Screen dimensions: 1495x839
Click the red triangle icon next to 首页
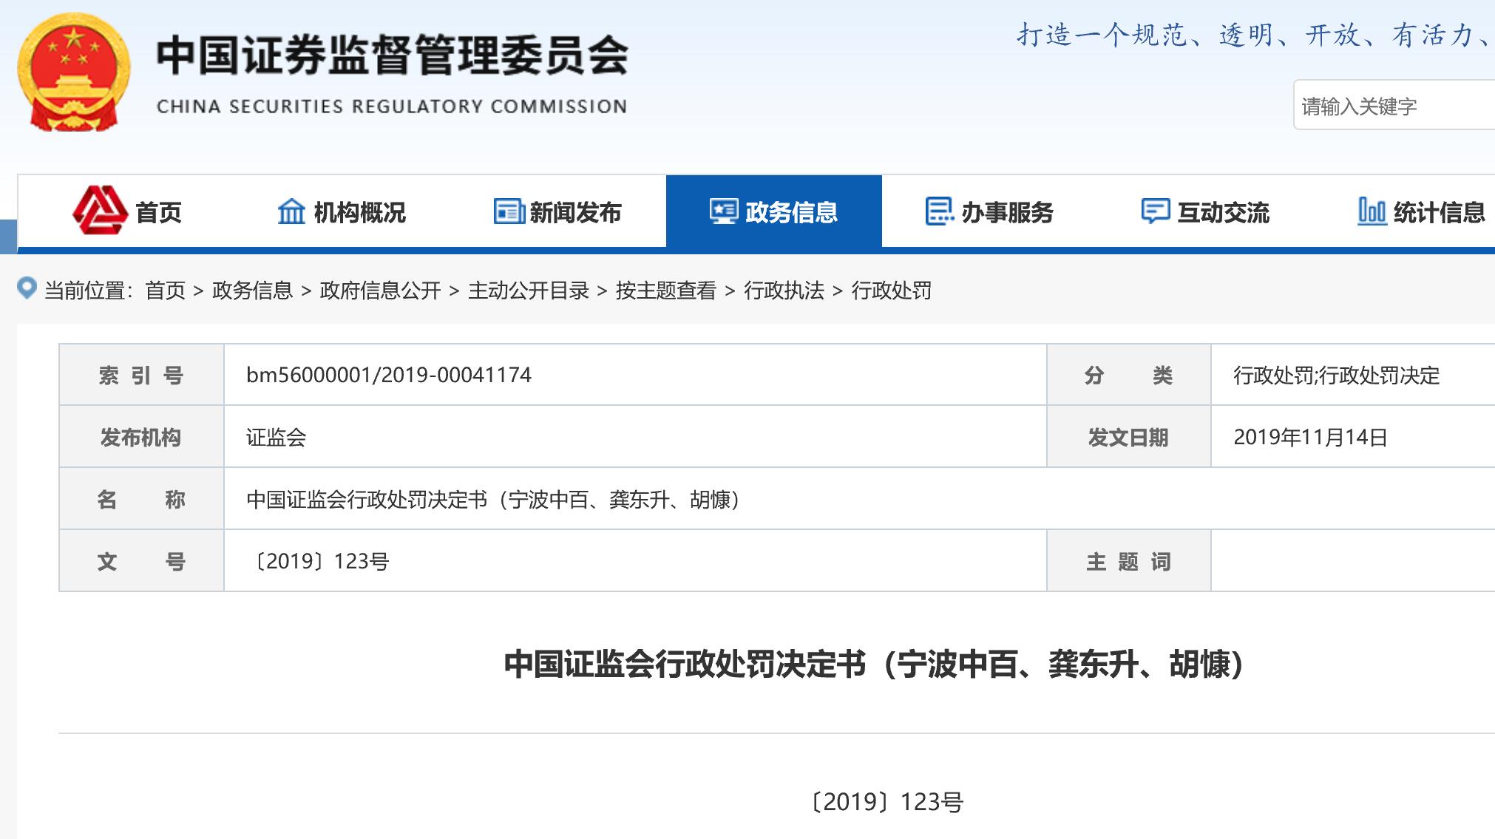(x=99, y=211)
